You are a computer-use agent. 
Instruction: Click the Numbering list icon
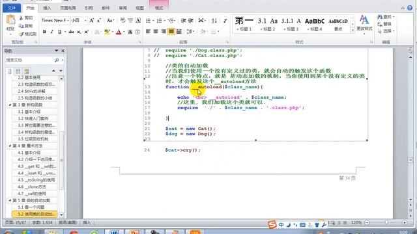[159, 21]
